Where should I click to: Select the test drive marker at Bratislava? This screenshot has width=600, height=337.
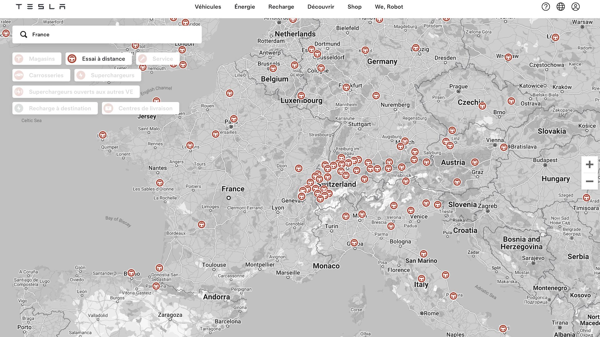[x=504, y=147]
